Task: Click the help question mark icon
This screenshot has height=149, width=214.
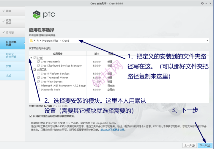Action: tap(202, 3)
